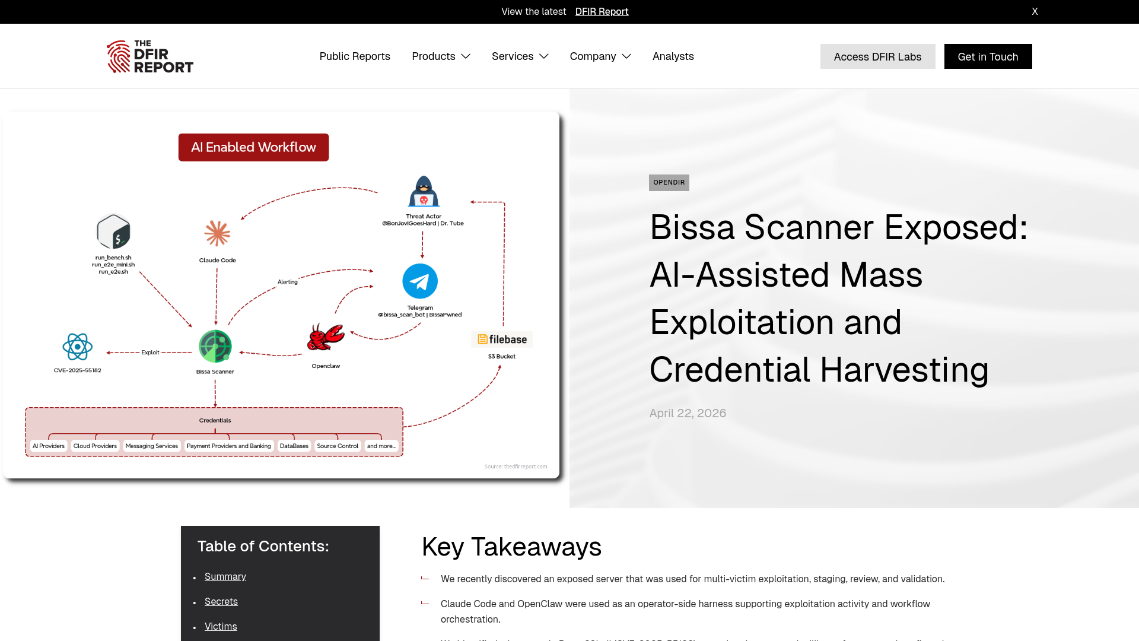Screen dimensions: 1139x641
Task: Click the Messaging Services credential box
Action: 151,446
